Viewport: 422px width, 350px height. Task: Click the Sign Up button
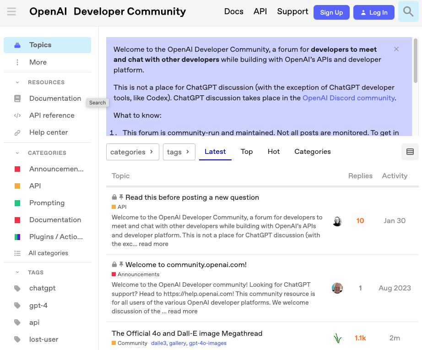[331, 12]
